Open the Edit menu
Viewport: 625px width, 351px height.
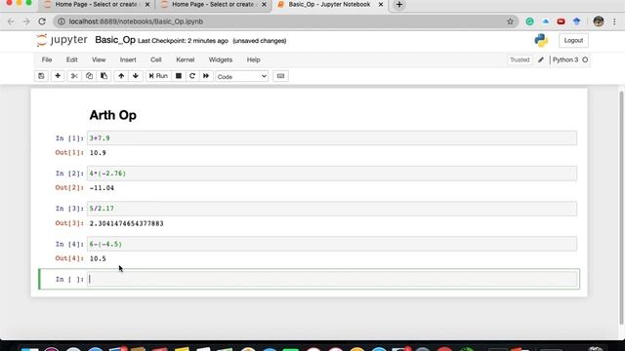tap(71, 59)
